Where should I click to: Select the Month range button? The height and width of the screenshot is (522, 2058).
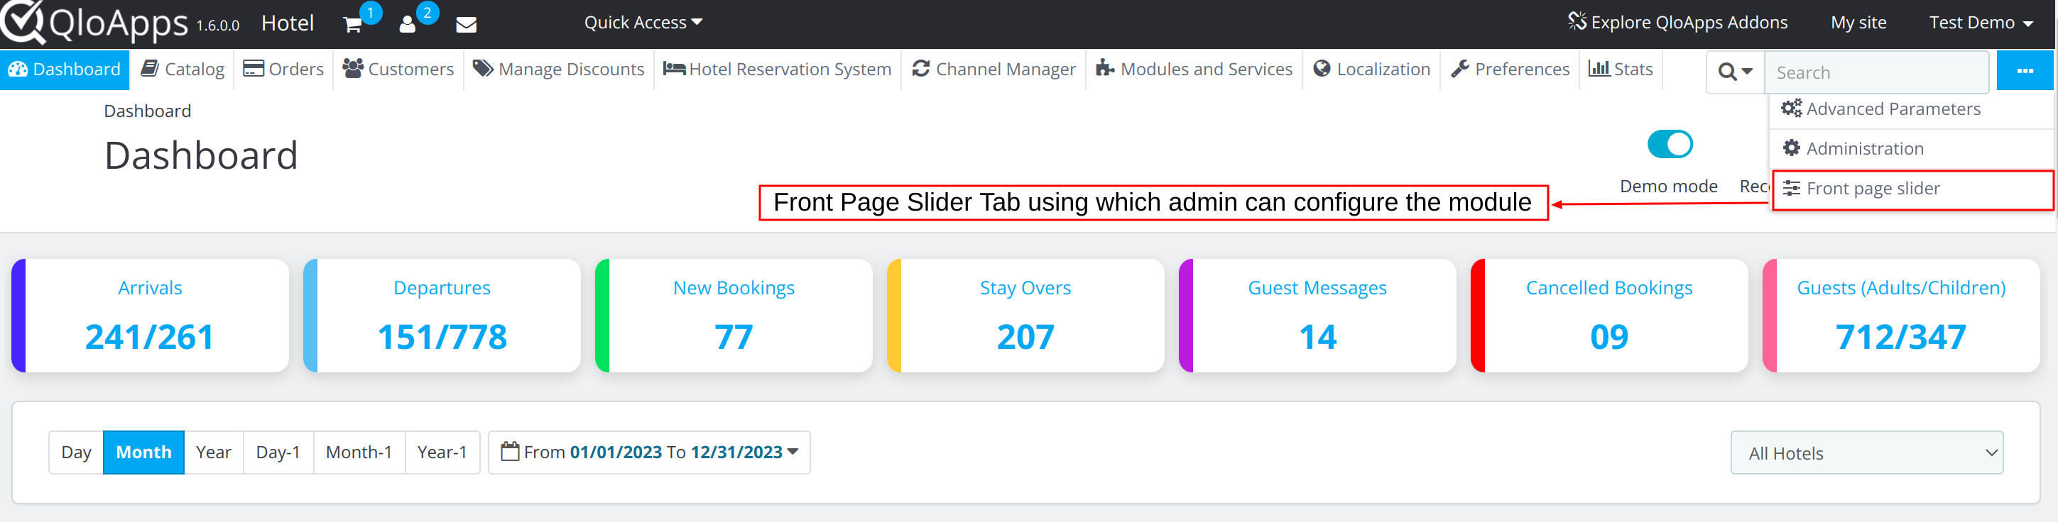pyautogui.click(x=143, y=452)
